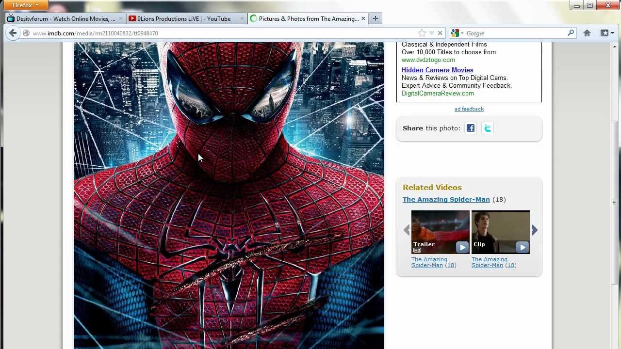The image size is (621, 349).
Task: Click the page vertical scrollbar thumb
Action: click(x=615, y=202)
